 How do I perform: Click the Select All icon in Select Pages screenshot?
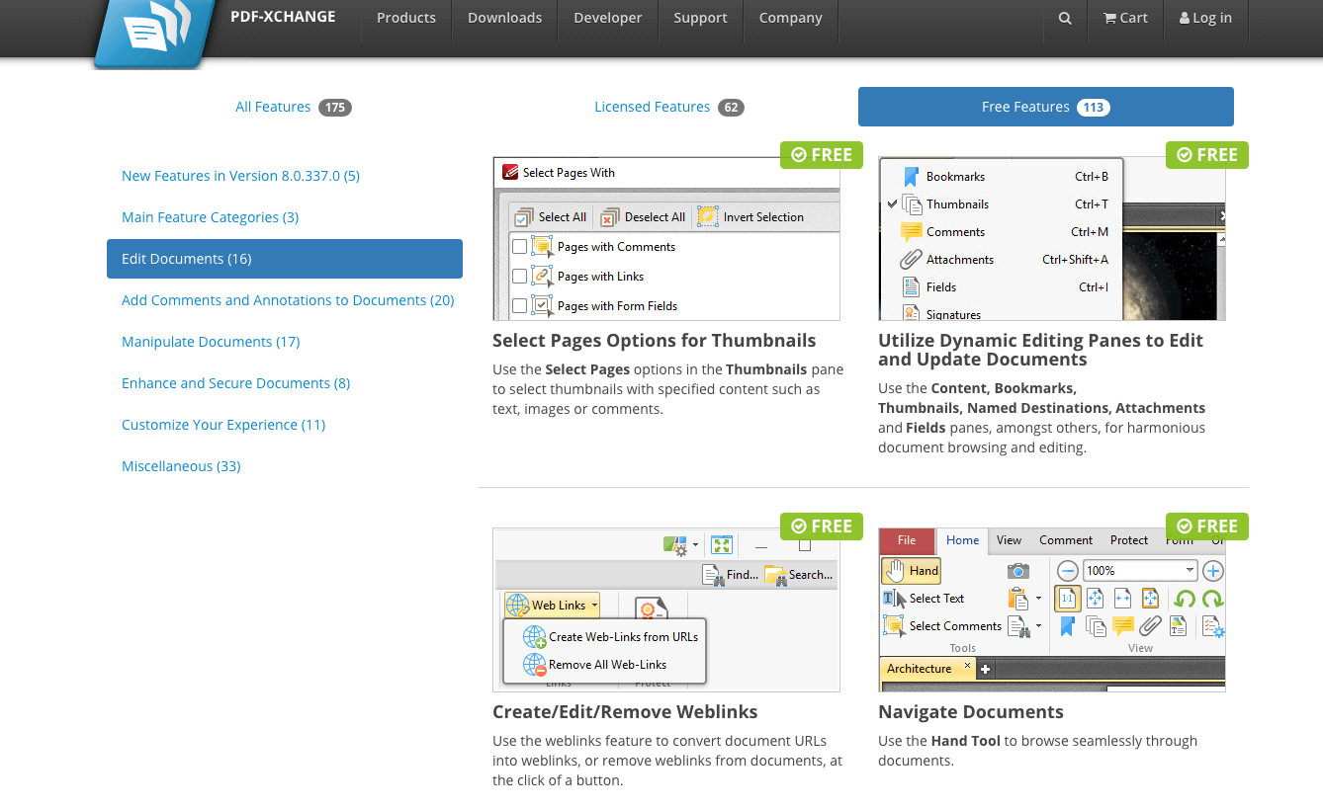[525, 216]
